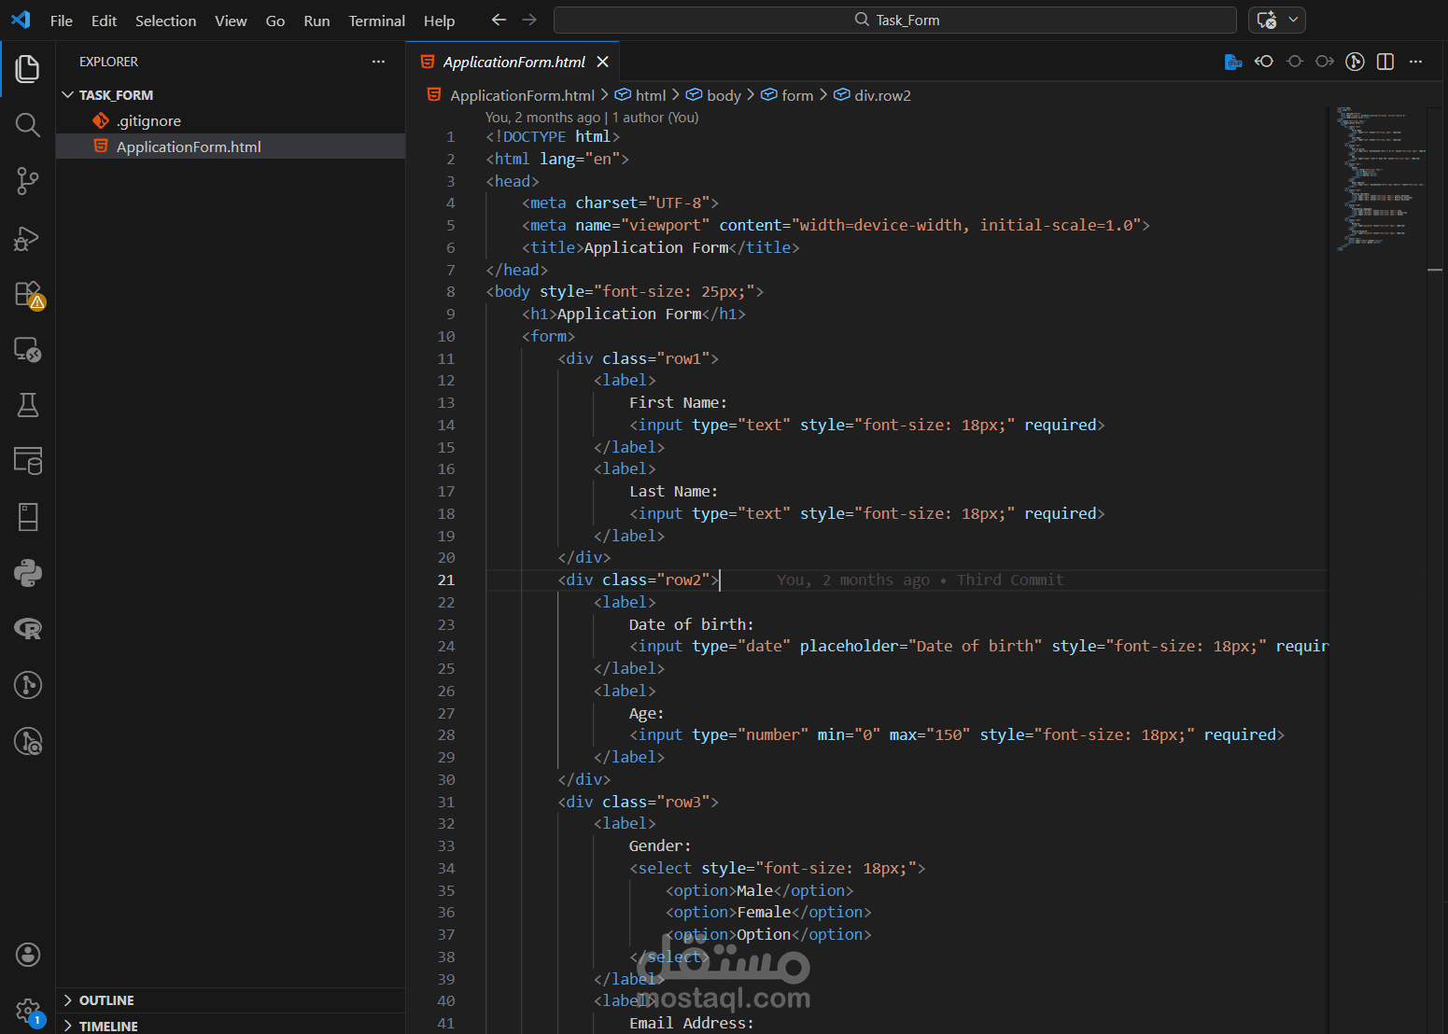
Task: Open the Extensions view
Action: coord(28,294)
